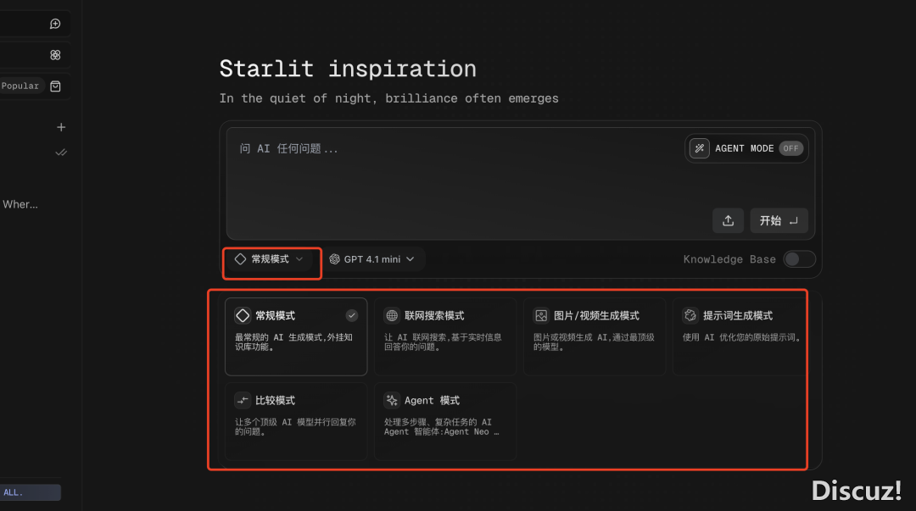The width and height of the screenshot is (916, 511).
Task: Click the upload file icon button
Action: click(x=728, y=220)
